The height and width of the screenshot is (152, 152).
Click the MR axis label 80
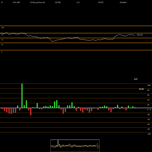pyautogui.click(x=148, y=90)
